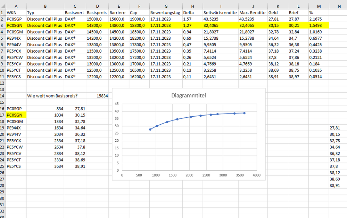Select column header A
Image resolution: width=347 pixels, height=218 pixels.
[16, 6]
